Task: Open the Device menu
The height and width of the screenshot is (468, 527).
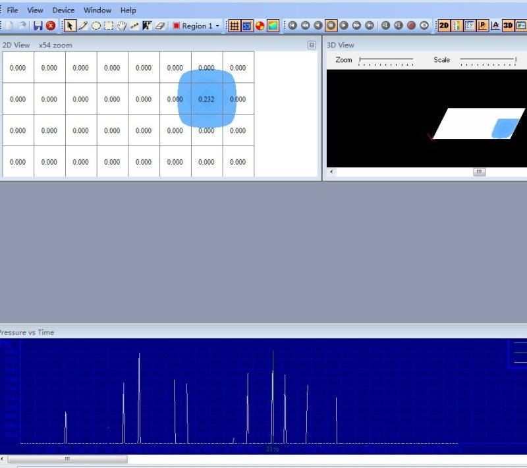Action: (63, 10)
